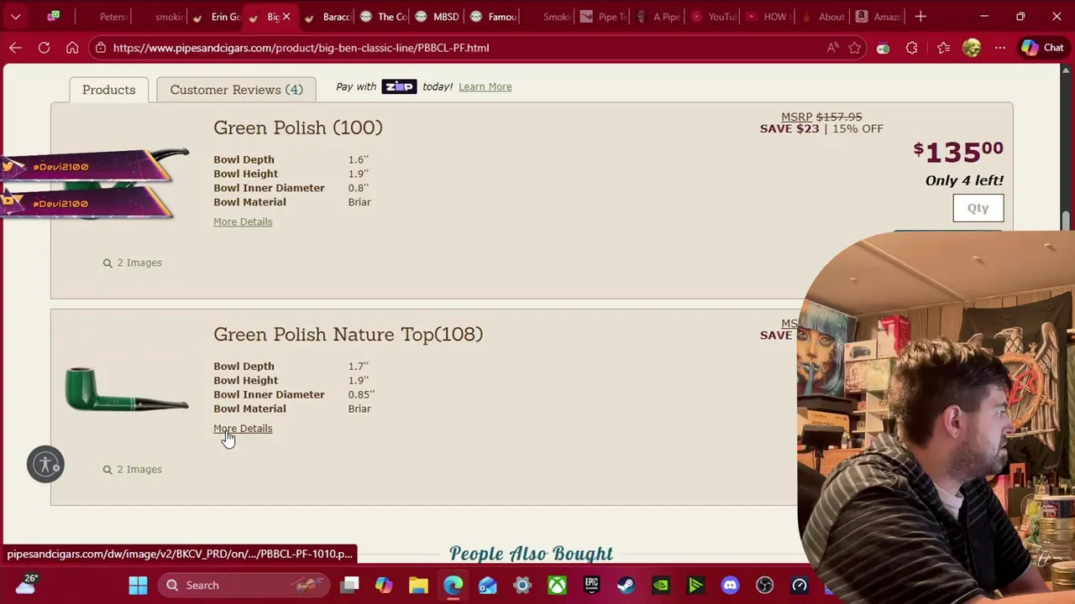
Task: Open the tab actions dropdown menu
Action: pyautogui.click(x=15, y=16)
